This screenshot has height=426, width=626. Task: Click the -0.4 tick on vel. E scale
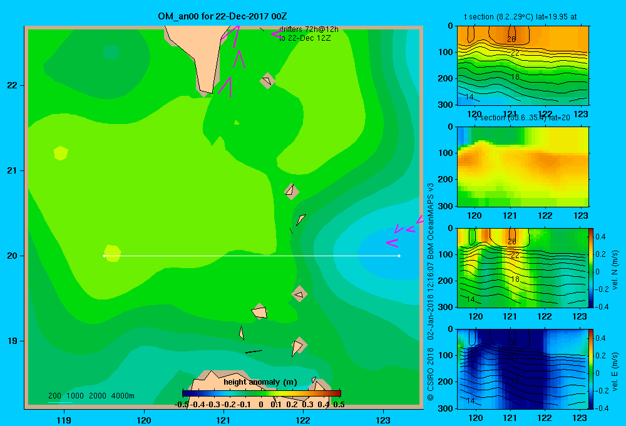point(602,408)
